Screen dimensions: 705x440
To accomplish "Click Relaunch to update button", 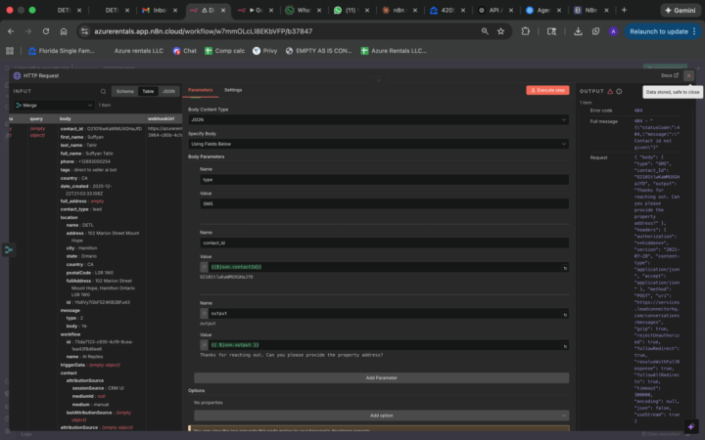I will (662, 31).
